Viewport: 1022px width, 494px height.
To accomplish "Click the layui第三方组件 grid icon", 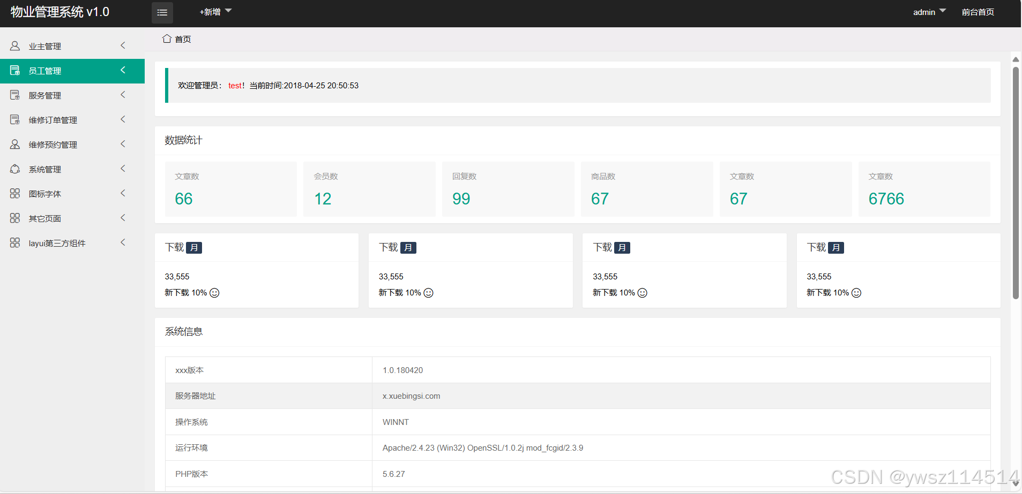I will click(x=15, y=243).
